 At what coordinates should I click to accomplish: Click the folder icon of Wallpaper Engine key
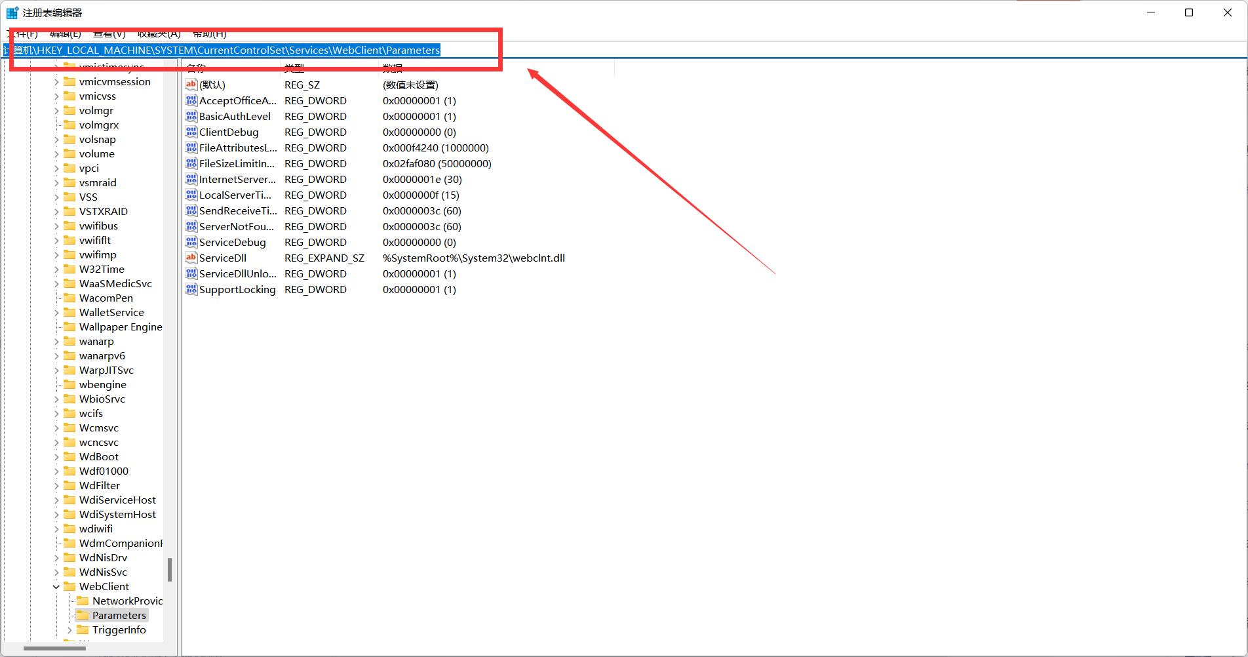(x=69, y=327)
